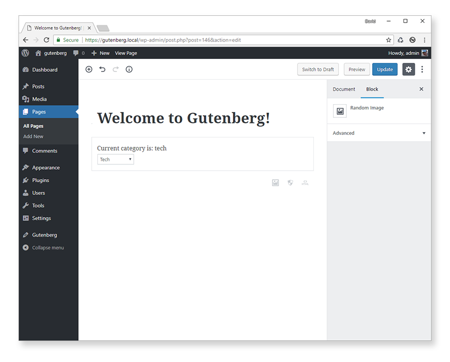Screen dimensions: 450x362
Task: Click the WordPress logo in admin bar
Action: click(25, 53)
